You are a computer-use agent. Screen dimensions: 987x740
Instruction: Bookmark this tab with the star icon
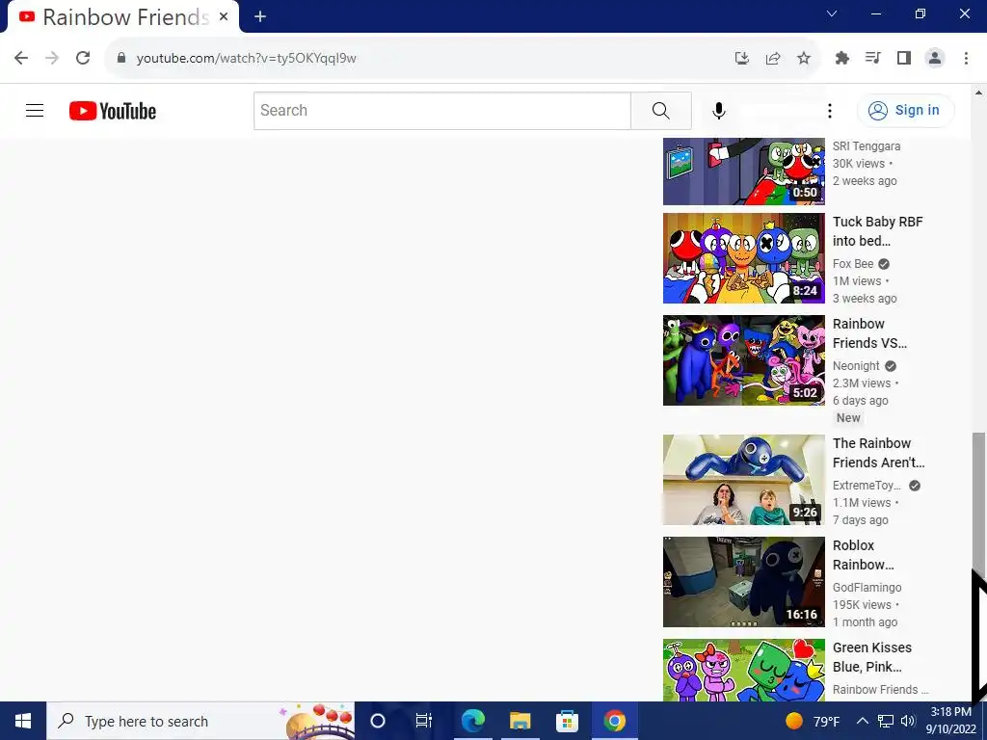(x=804, y=58)
